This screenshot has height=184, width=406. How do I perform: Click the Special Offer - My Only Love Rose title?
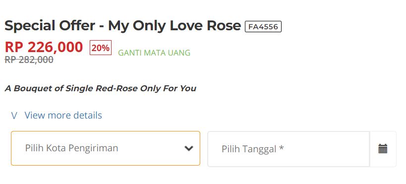tap(123, 26)
